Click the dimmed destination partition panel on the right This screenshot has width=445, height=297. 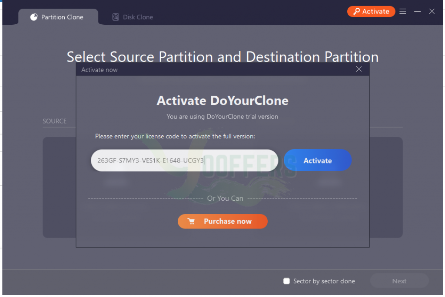tap(386, 187)
